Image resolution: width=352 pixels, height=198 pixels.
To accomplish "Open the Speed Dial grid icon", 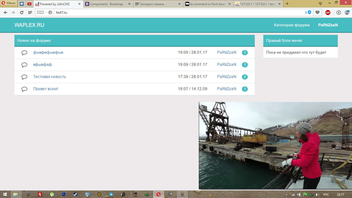I will pyautogui.click(x=30, y=12).
